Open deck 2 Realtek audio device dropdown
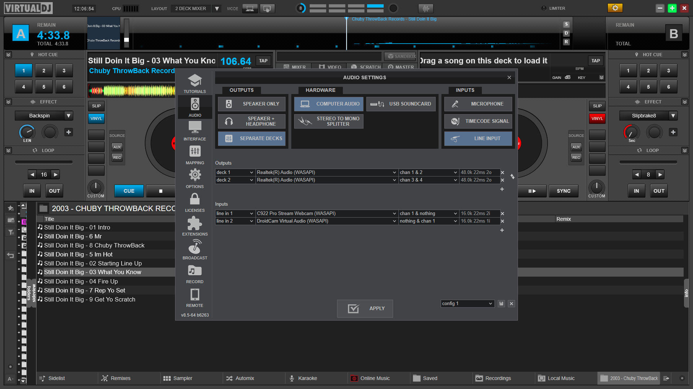The image size is (693, 389). (327, 180)
